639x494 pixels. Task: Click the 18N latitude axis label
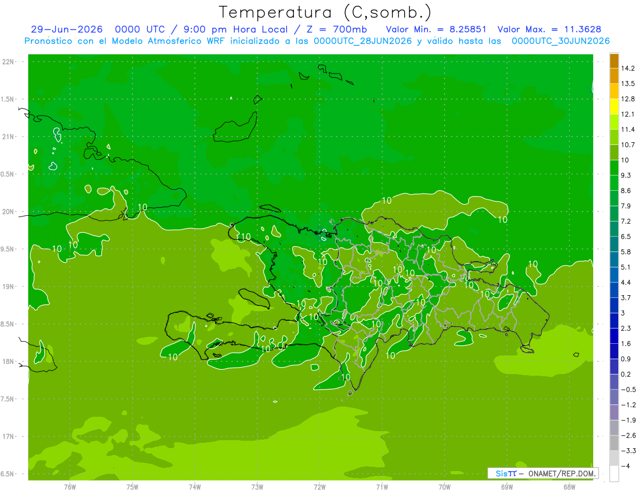click(9, 361)
